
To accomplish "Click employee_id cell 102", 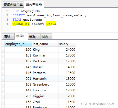I will pos(18,61).
